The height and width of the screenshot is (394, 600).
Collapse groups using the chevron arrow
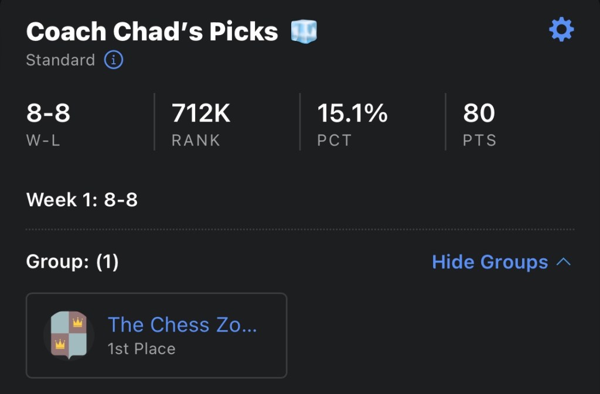563,262
